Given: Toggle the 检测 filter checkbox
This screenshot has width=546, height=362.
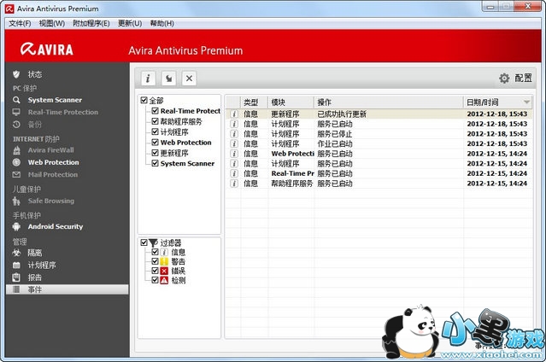Looking at the screenshot, I should pyautogui.click(x=155, y=280).
